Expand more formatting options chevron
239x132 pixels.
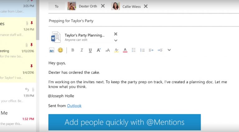tap(169, 50)
